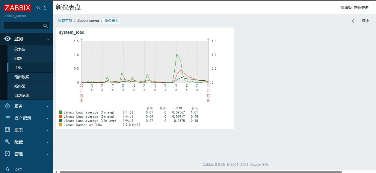
Task: Click the stopwatch icon for 服务
Action: click(x=8, y=106)
